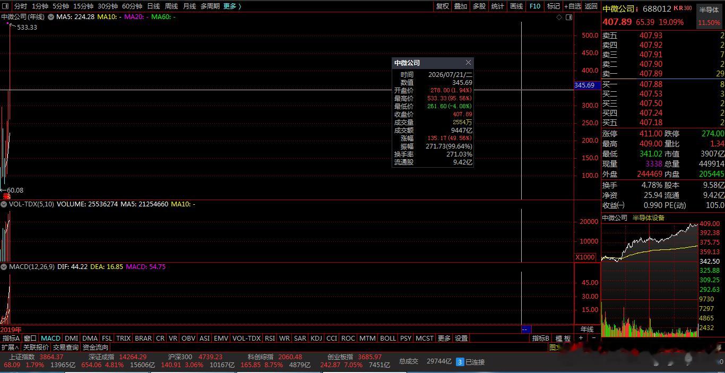
Task: Click the 返回 button
Action: (x=591, y=6)
